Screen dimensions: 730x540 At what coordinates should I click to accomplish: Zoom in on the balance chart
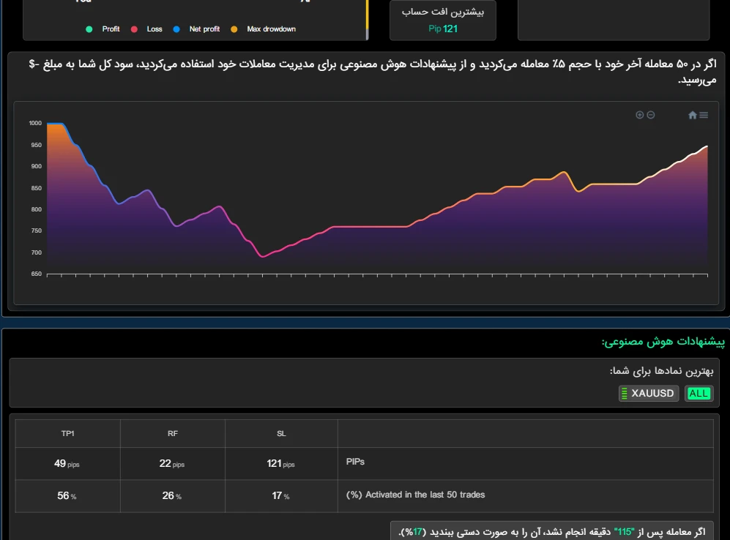639,115
